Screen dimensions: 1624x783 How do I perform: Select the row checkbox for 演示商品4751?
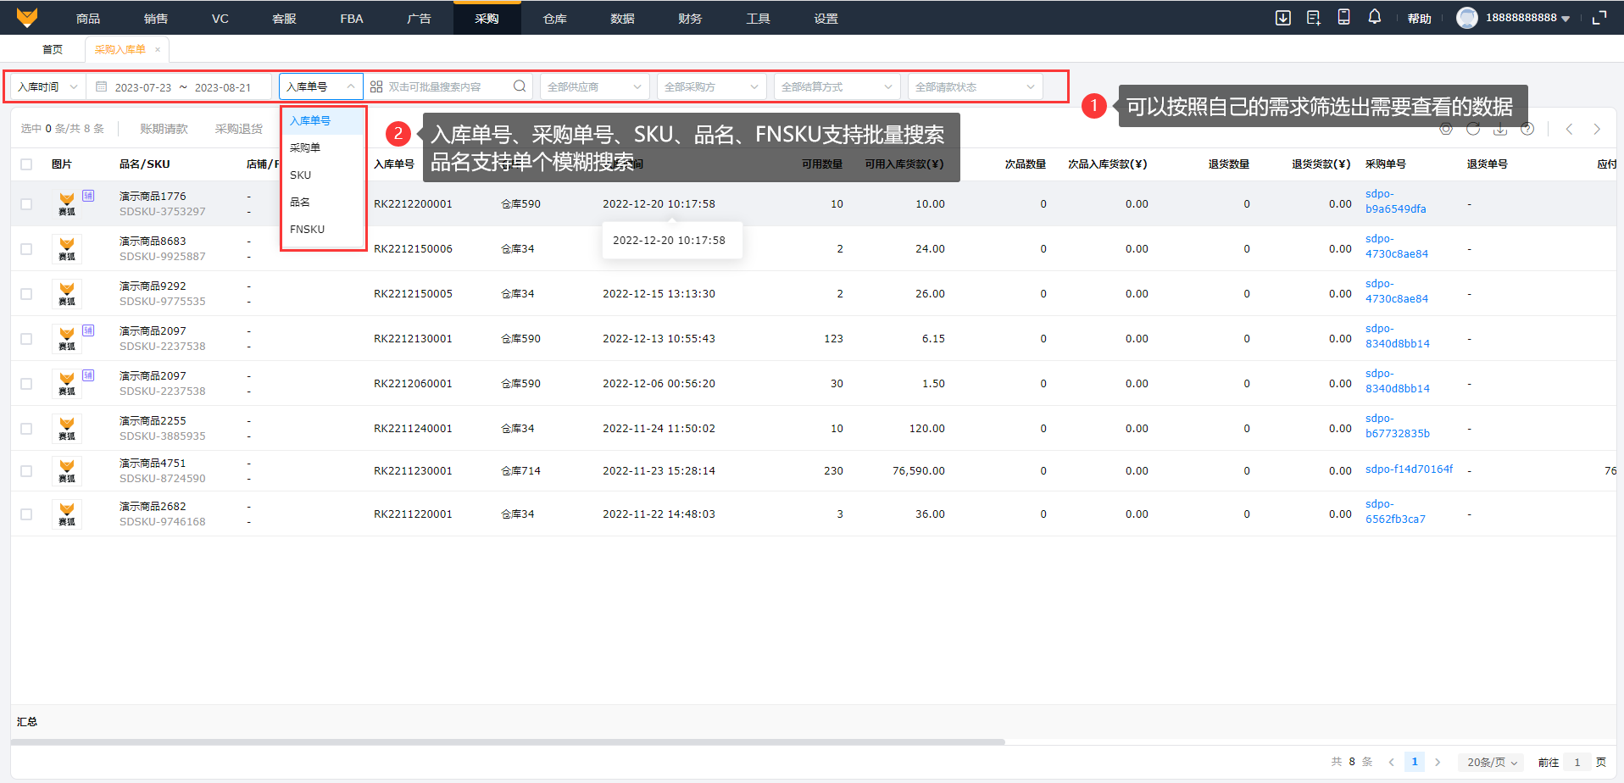pos(26,471)
